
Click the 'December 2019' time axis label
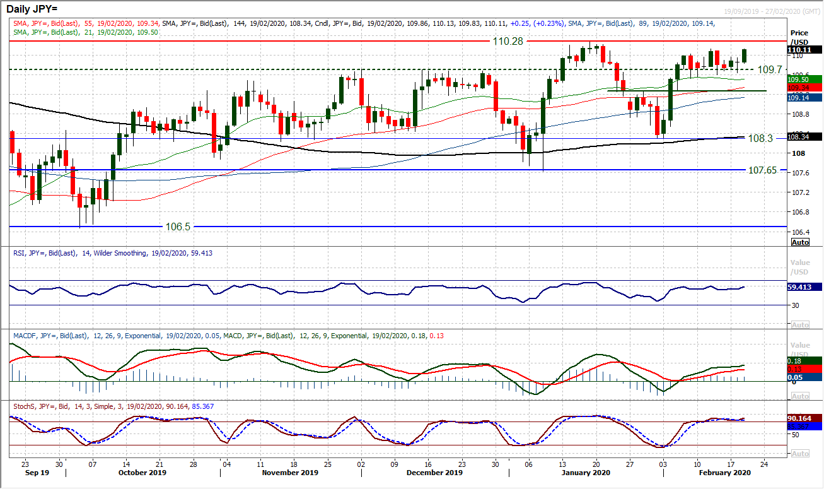tap(433, 473)
